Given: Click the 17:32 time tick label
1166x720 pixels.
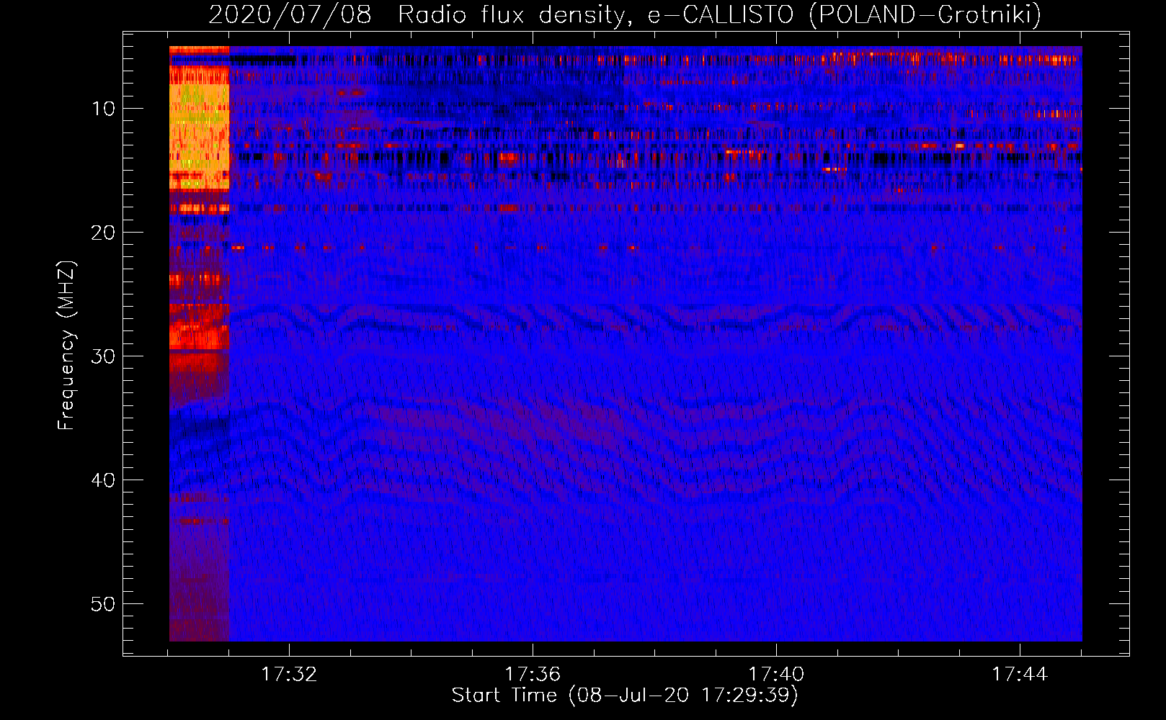Looking at the screenshot, I should (289, 674).
